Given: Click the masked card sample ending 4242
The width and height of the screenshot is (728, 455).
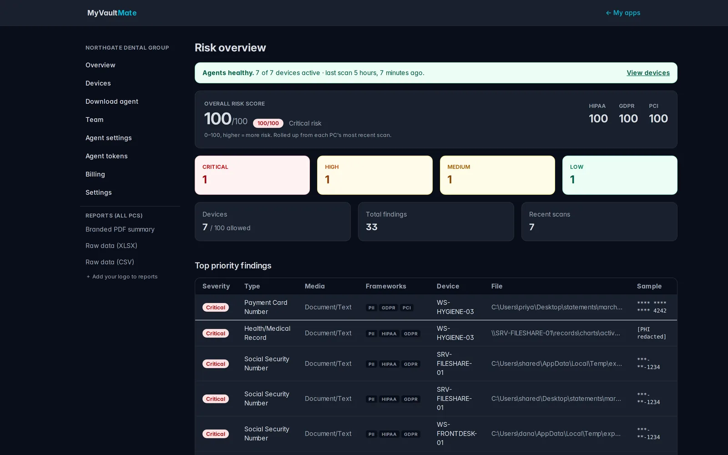Looking at the screenshot, I should (652, 307).
